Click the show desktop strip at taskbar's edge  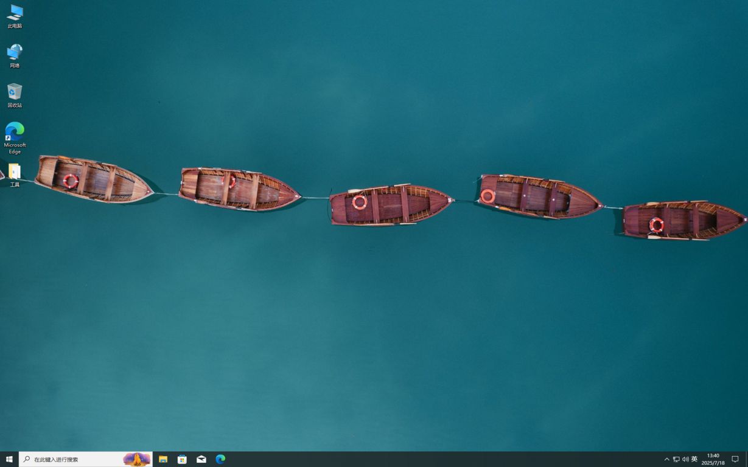[x=747, y=459]
